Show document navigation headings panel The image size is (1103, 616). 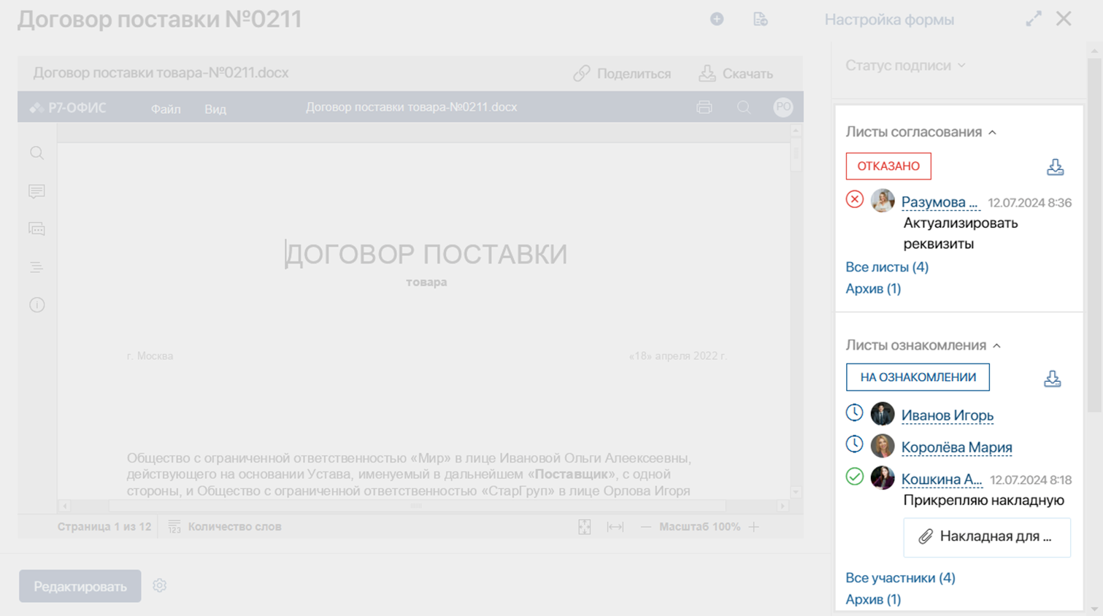pos(36,267)
